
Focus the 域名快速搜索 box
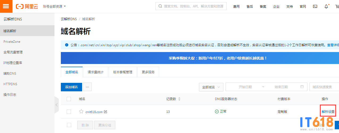click(x=324, y=87)
